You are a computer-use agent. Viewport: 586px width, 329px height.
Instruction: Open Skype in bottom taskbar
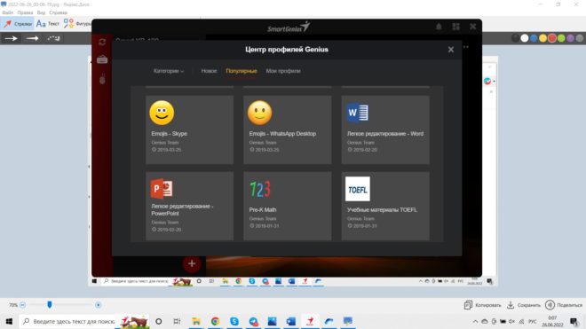[234, 321]
